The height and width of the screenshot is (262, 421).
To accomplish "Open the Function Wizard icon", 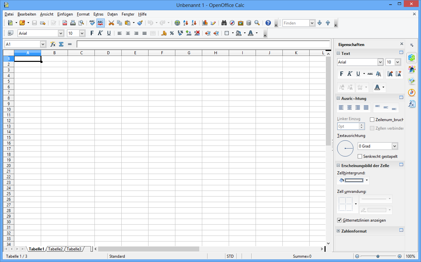I will click(53, 44).
